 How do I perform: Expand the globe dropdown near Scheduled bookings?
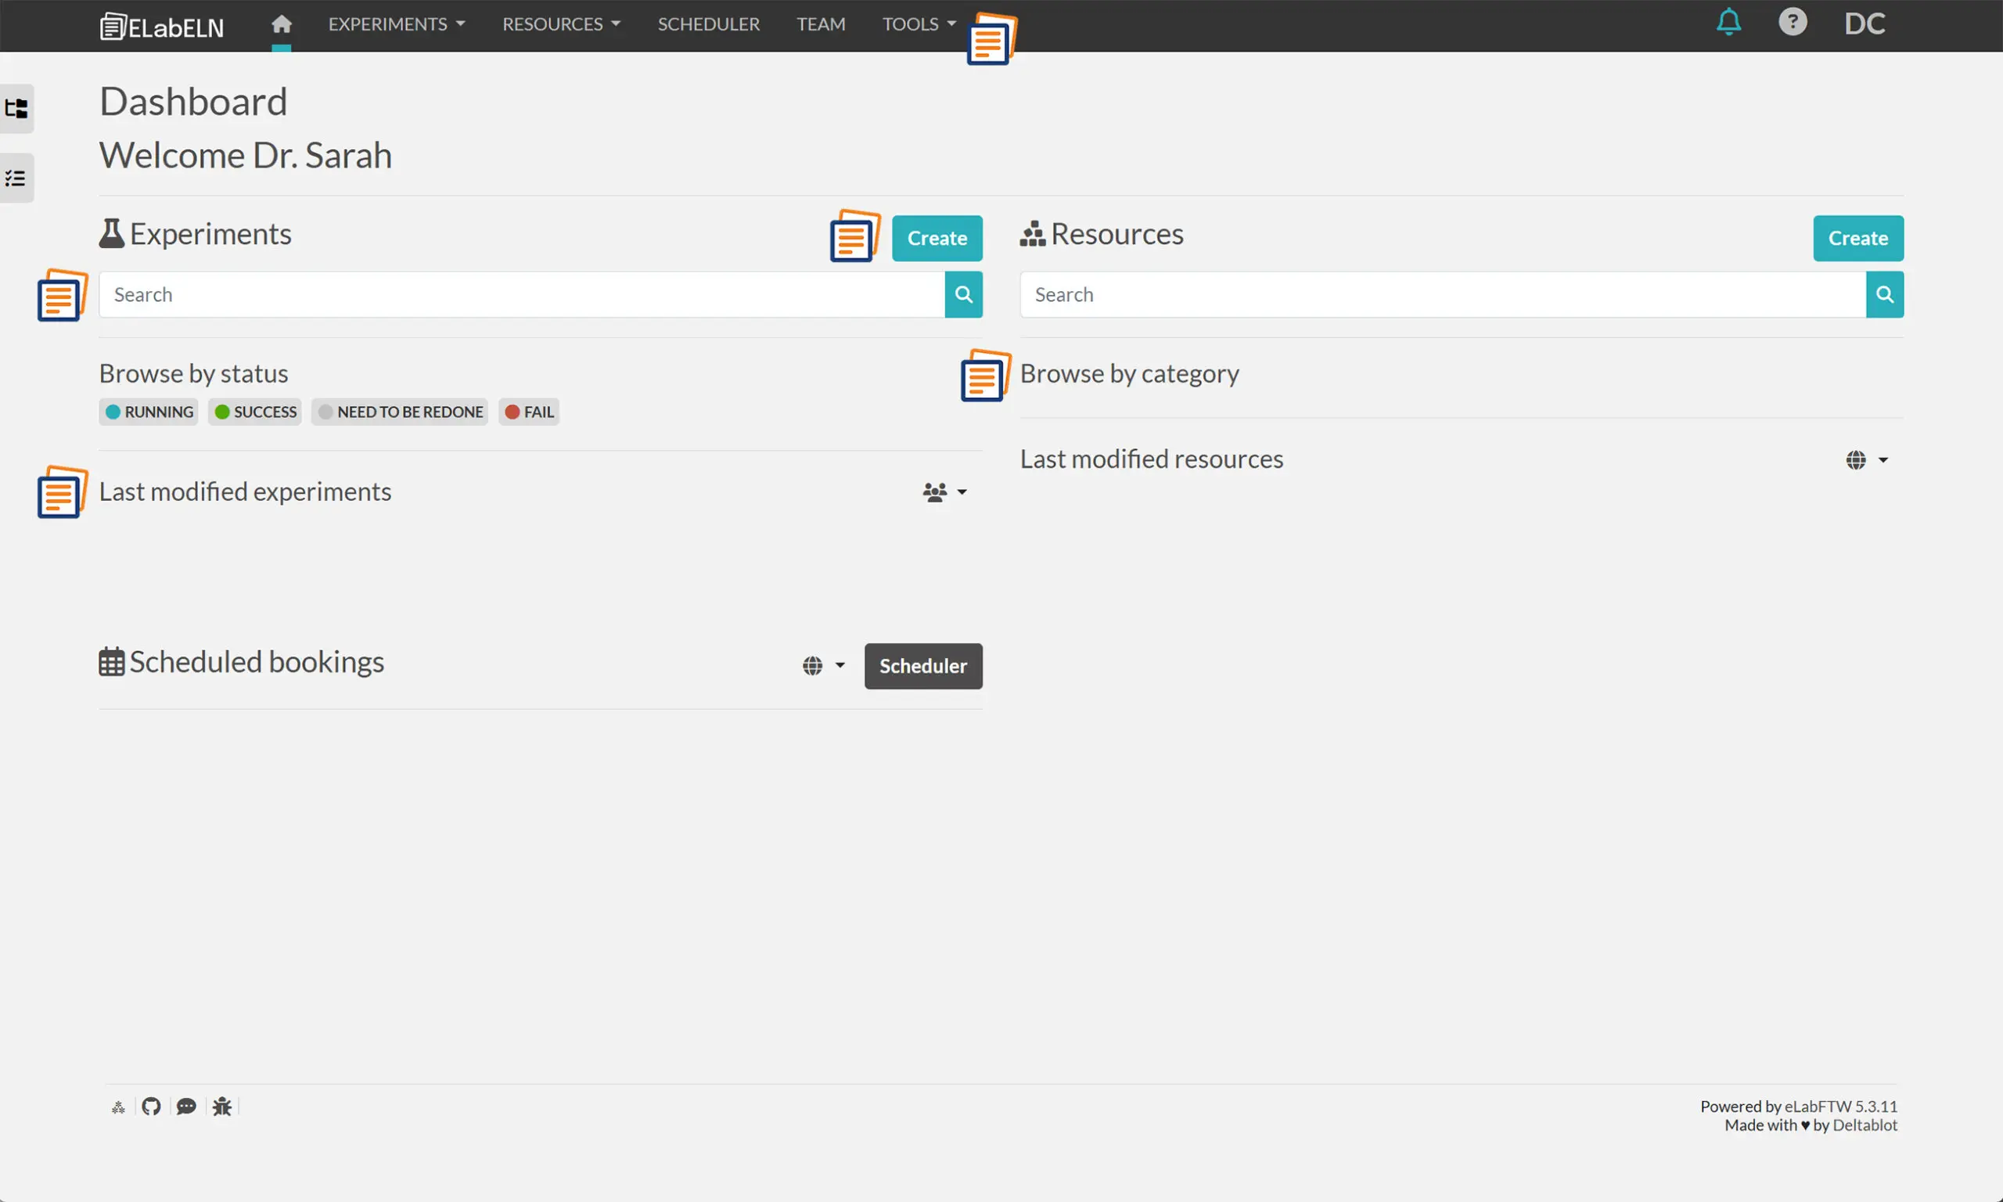(x=823, y=665)
